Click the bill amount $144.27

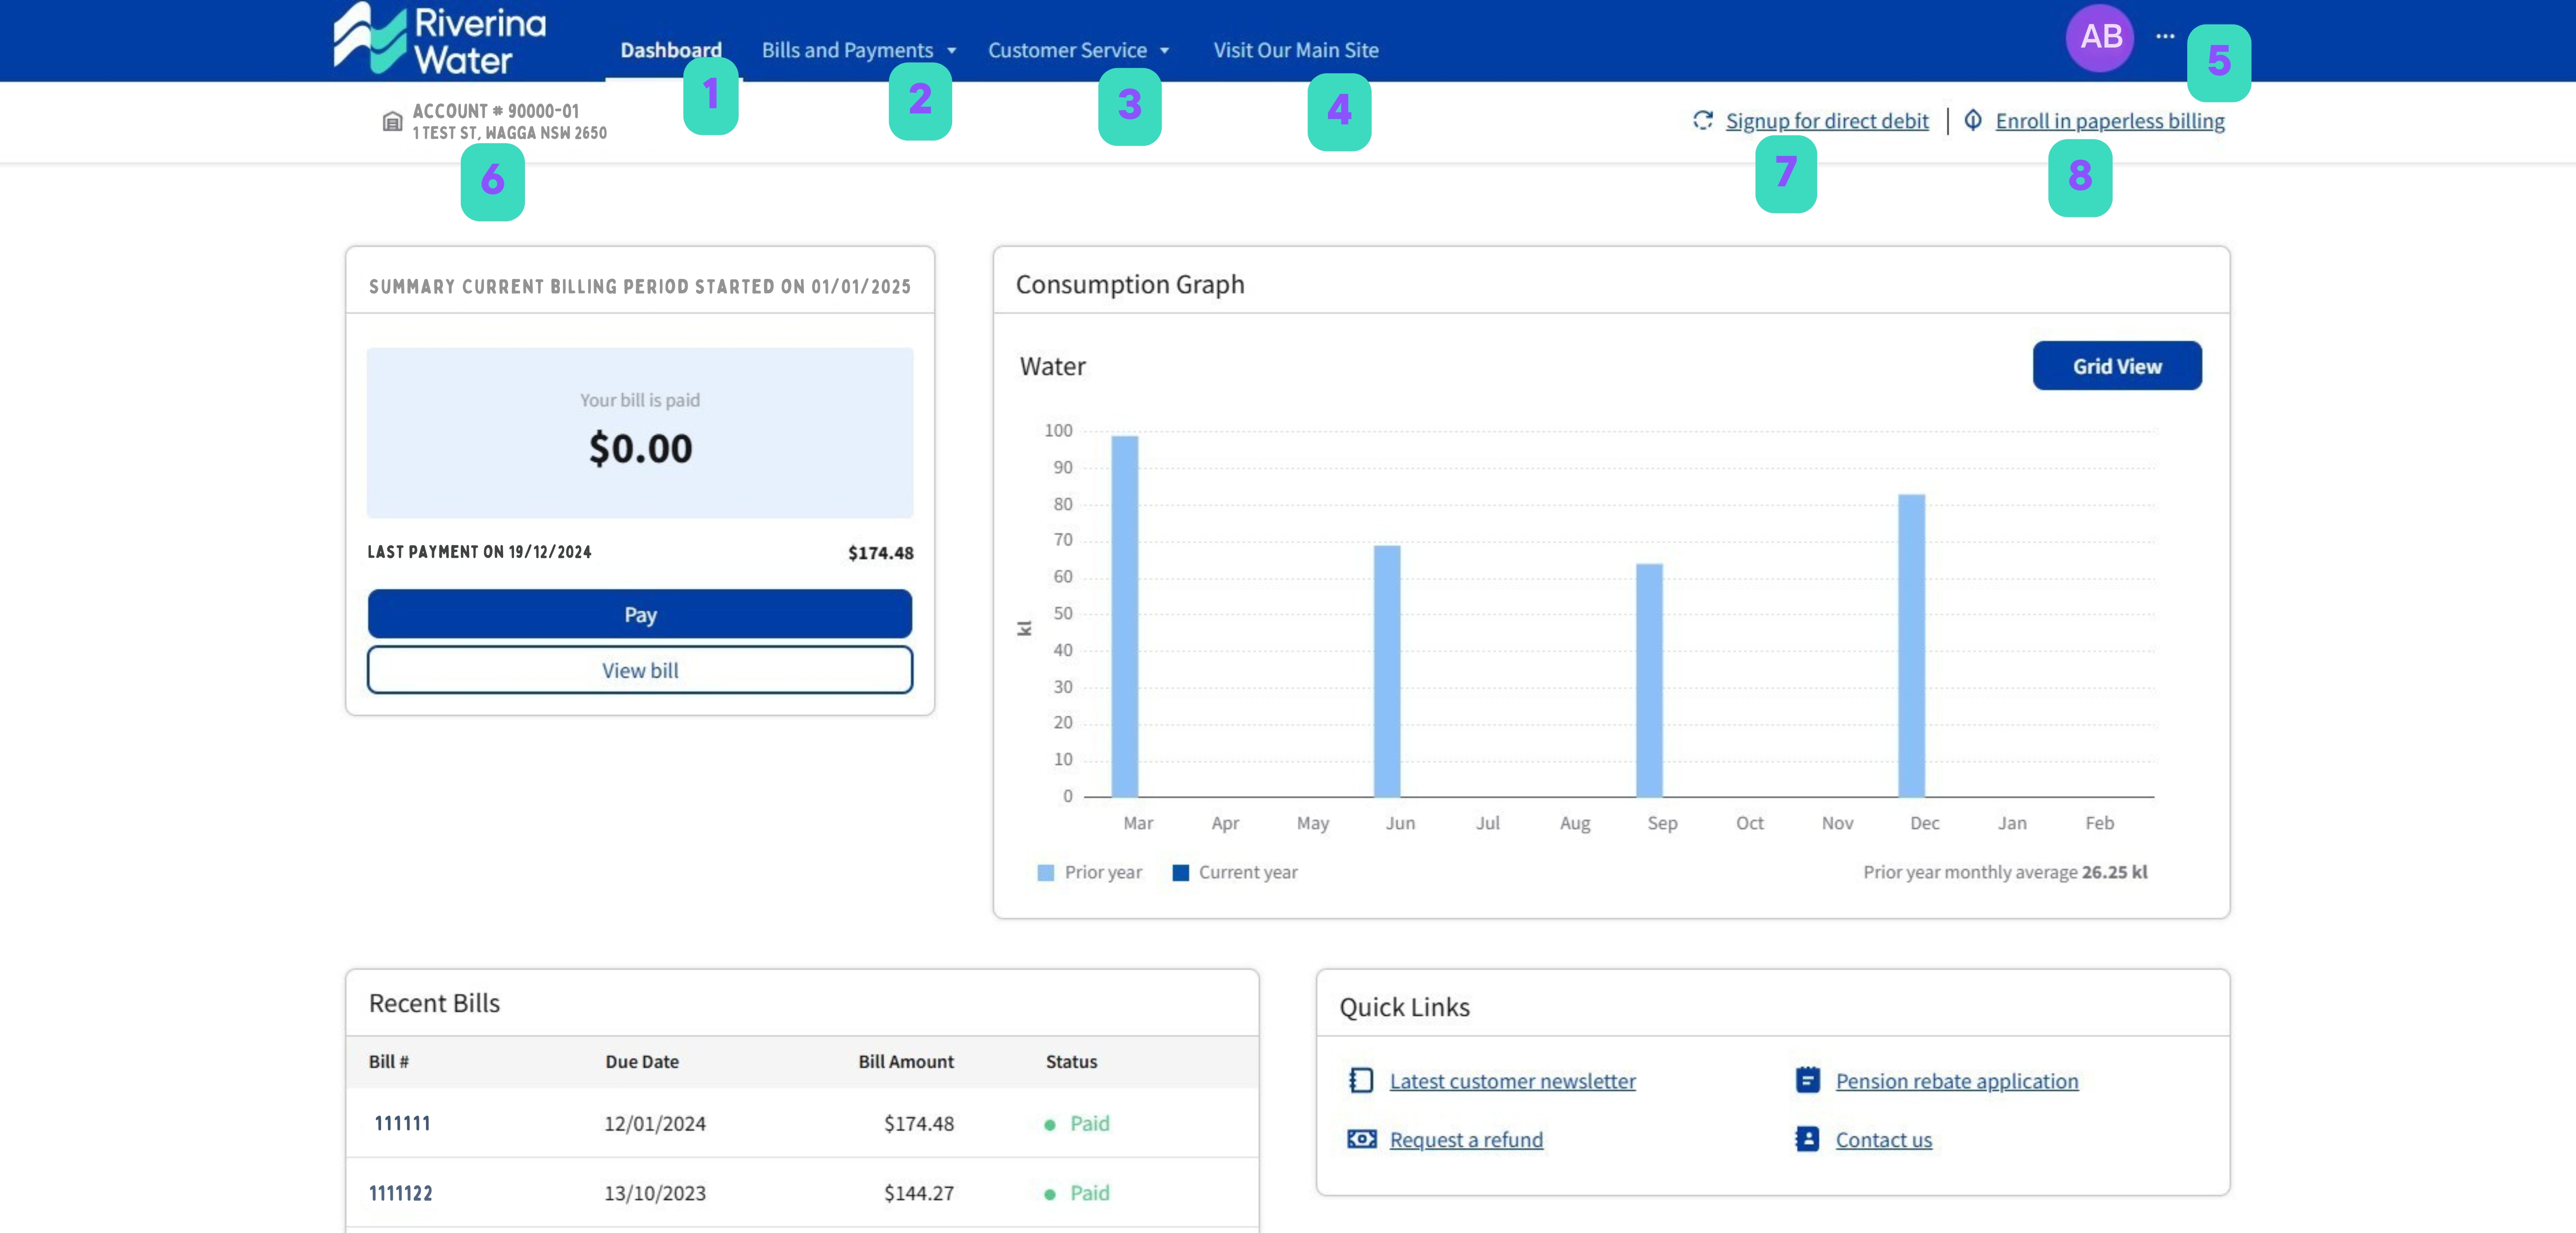point(918,1193)
